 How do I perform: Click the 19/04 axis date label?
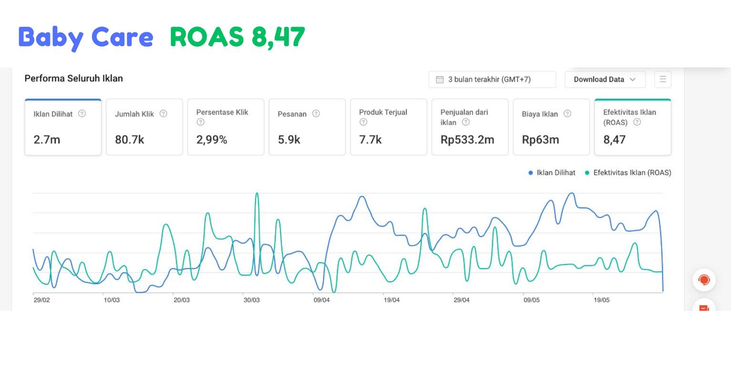click(392, 300)
